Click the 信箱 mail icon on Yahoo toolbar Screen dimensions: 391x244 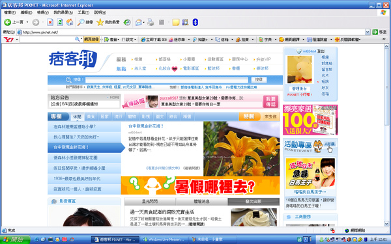[x=218, y=40]
